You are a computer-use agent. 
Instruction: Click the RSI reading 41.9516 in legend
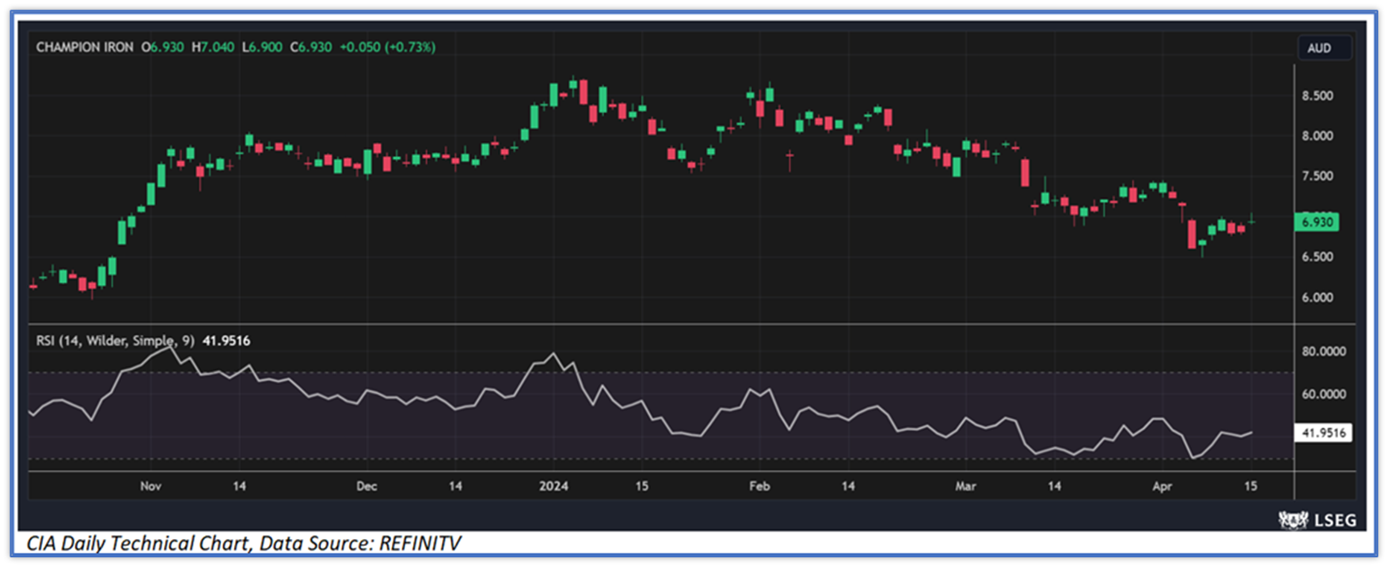[226, 340]
